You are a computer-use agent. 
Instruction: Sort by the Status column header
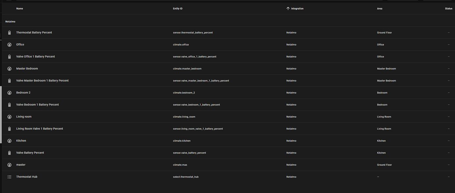[x=448, y=9]
